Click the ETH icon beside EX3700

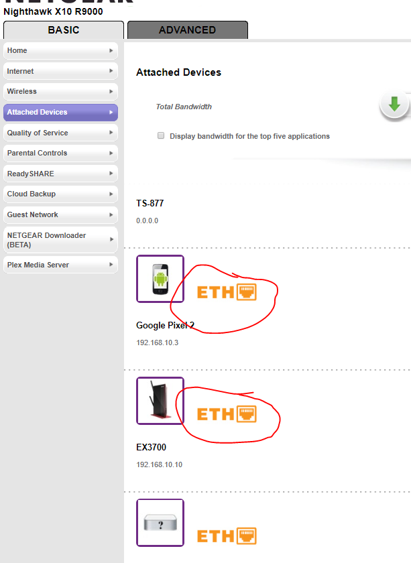[x=227, y=414]
